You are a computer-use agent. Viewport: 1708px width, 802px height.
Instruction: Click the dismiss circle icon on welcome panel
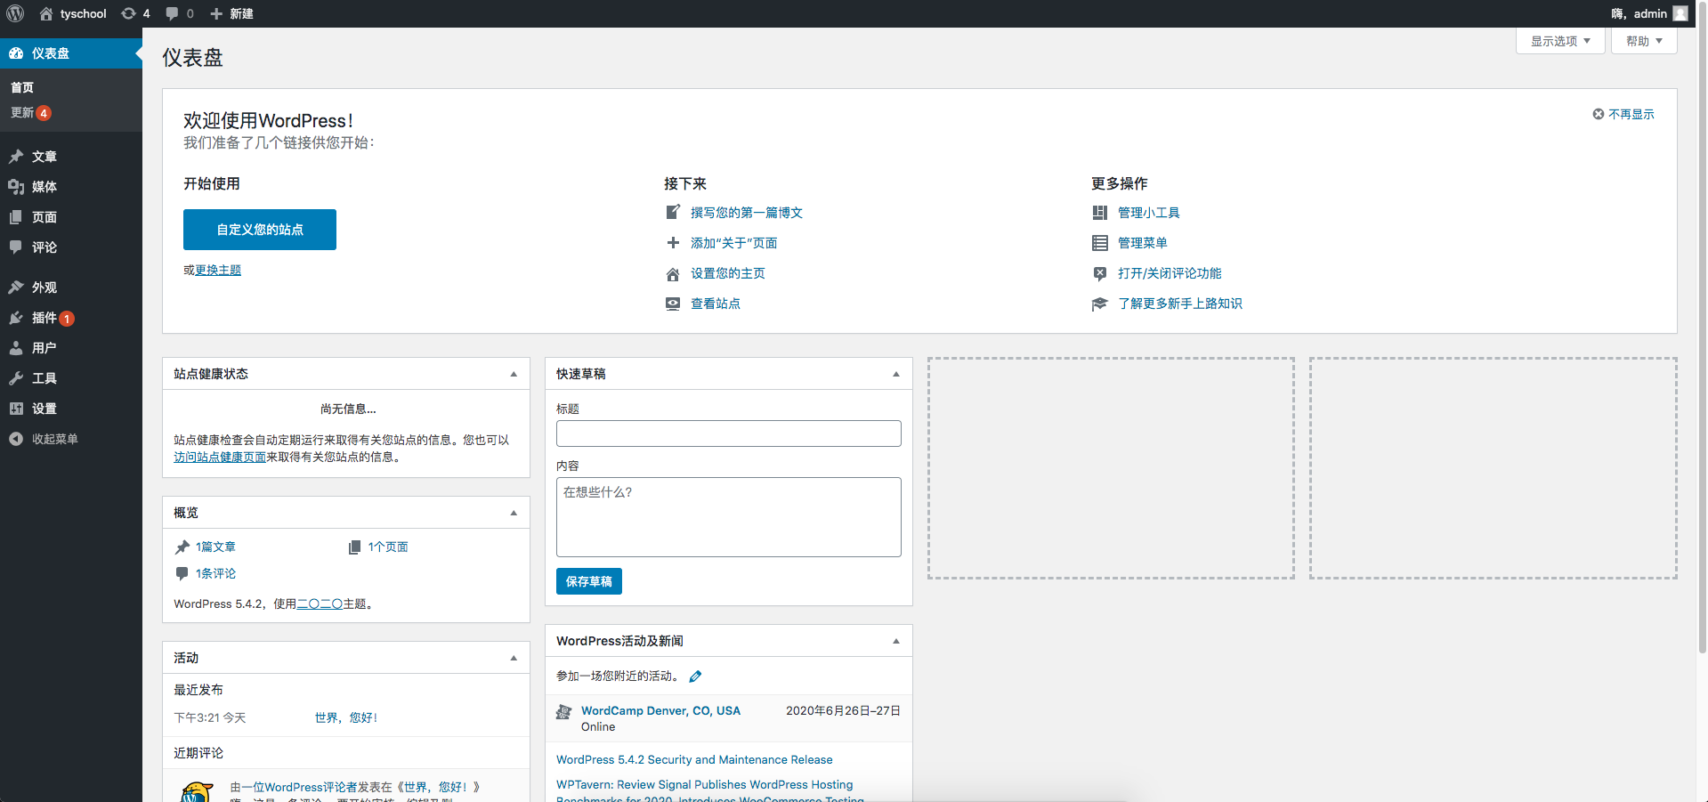(x=1598, y=114)
